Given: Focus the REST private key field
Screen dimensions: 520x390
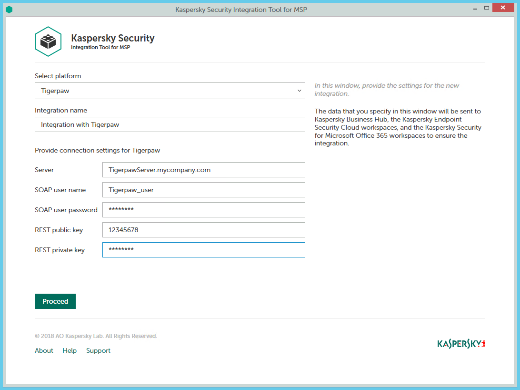Looking at the screenshot, I should (203, 250).
